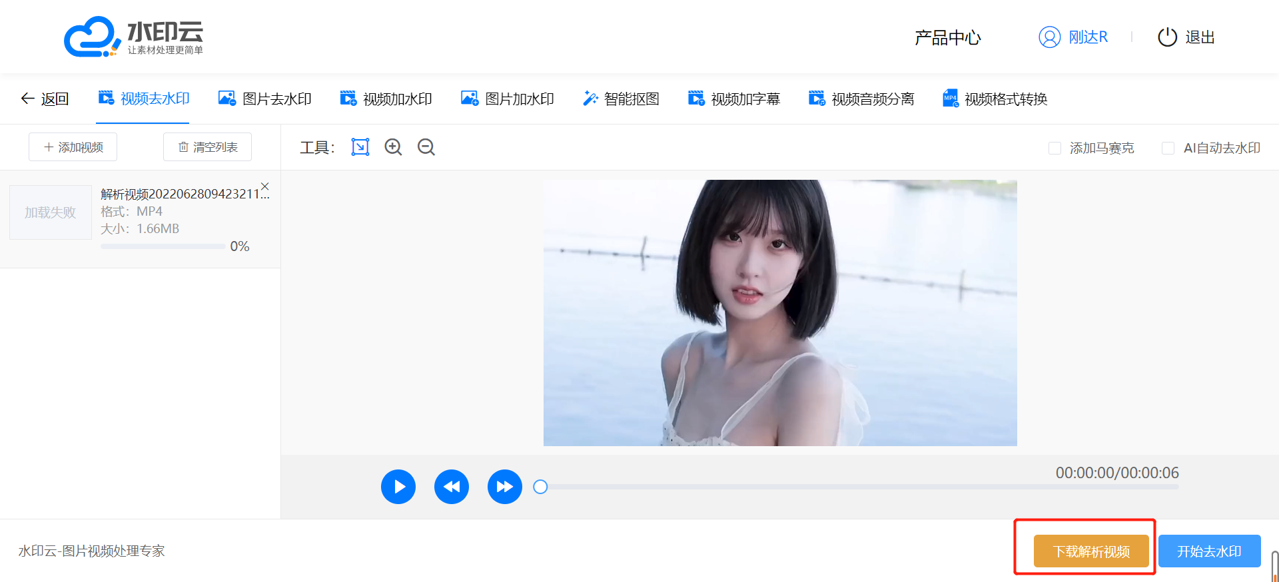
Task: Select the 解析视频2022062809423211 file name
Action: (185, 194)
